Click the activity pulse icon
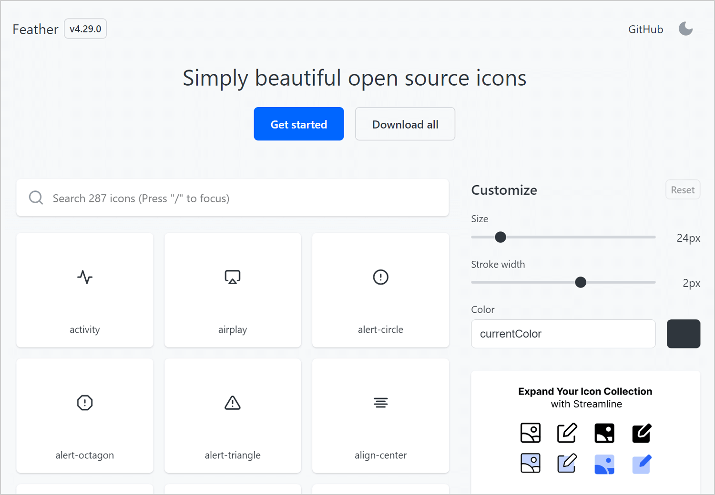This screenshot has width=715, height=495. pos(85,277)
